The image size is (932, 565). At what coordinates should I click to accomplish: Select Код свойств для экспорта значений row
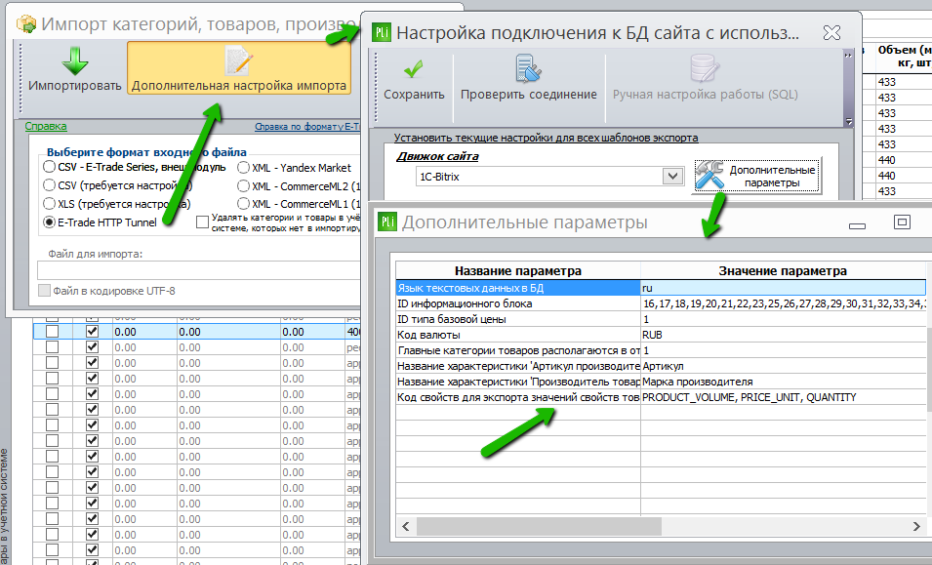click(518, 397)
